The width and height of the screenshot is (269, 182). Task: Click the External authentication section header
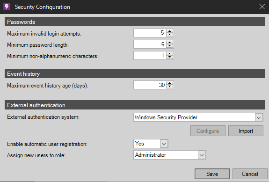point(135,105)
